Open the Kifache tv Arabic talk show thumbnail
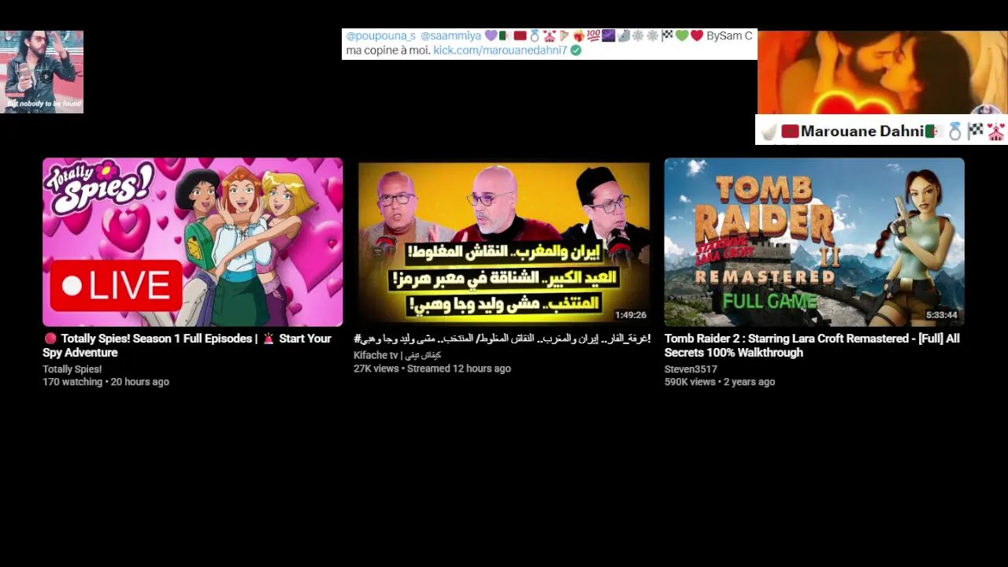 (x=504, y=242)
